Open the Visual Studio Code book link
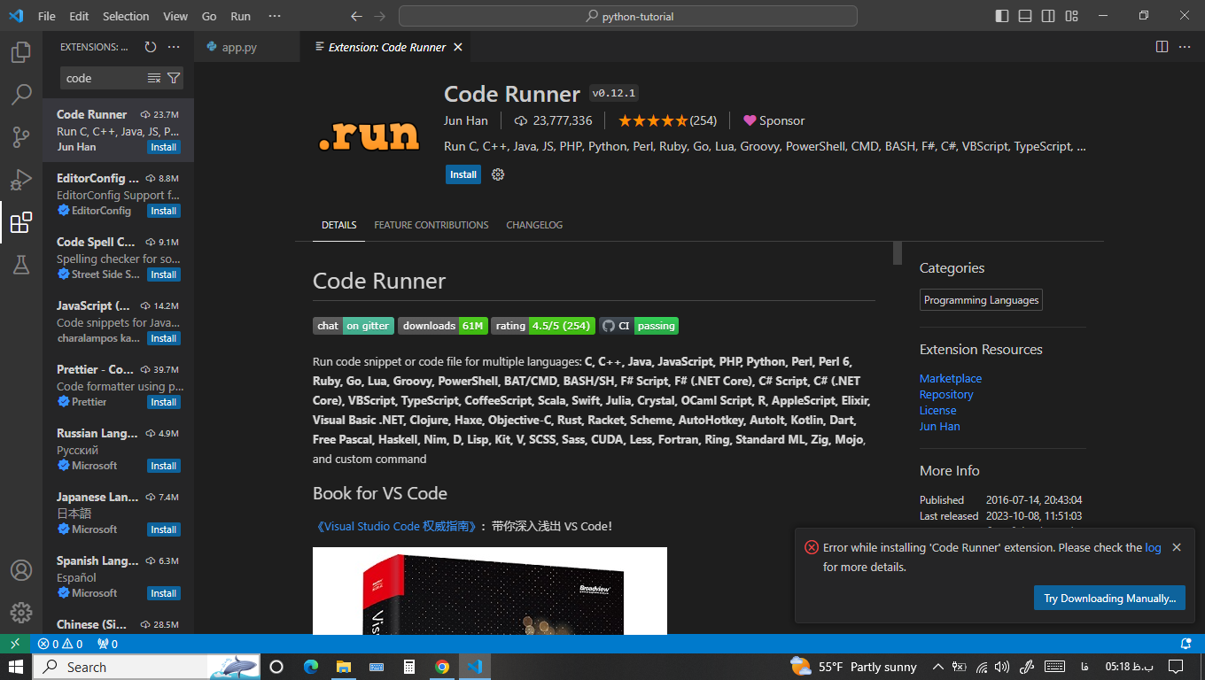Image resolution: width=1205 pixels, height=680 pixels. coord(396,526)
